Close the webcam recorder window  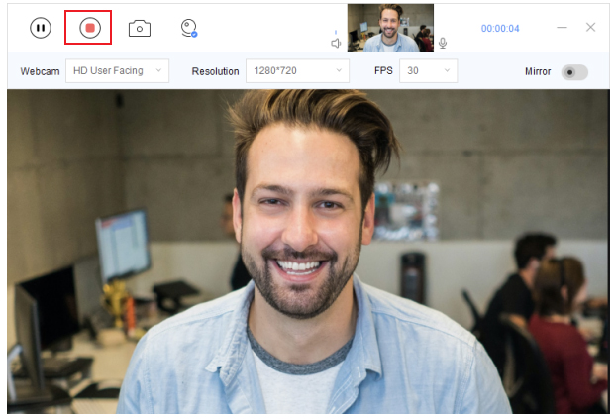pyautogui.click(x=590, y=27)
